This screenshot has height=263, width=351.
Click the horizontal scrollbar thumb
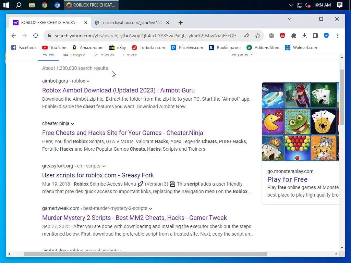tap(145, 254)
